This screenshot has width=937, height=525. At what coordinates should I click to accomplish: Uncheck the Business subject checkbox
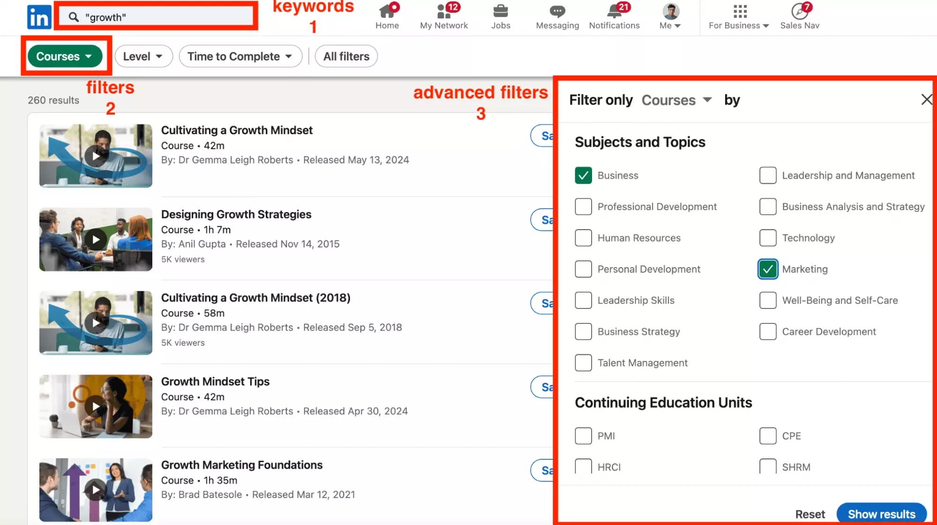(583, 175)
